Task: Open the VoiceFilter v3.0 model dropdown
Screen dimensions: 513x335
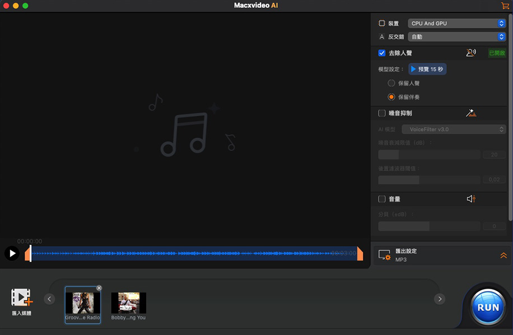Action: 454,129
